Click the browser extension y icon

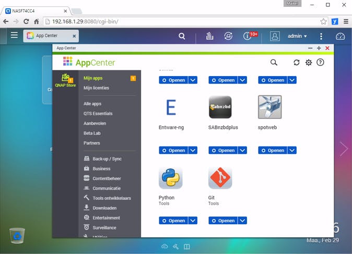335,21
